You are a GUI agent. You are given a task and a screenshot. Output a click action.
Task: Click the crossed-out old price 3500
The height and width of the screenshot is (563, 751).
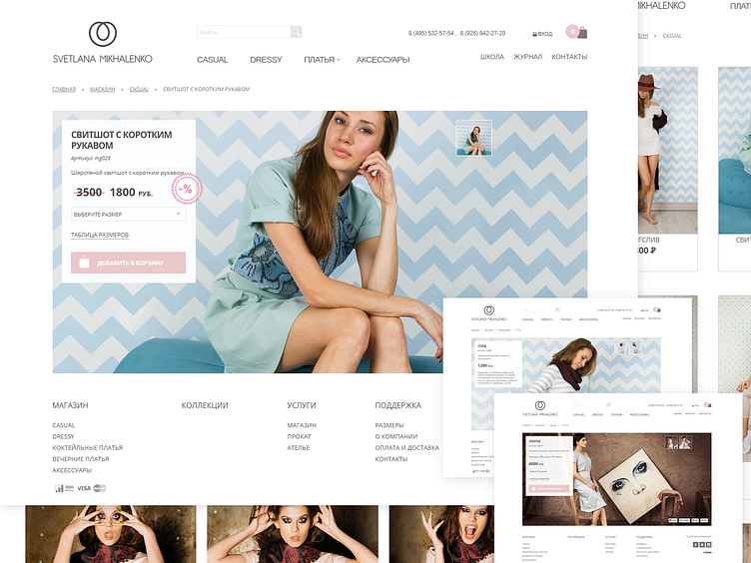click(x=89, y=193)
